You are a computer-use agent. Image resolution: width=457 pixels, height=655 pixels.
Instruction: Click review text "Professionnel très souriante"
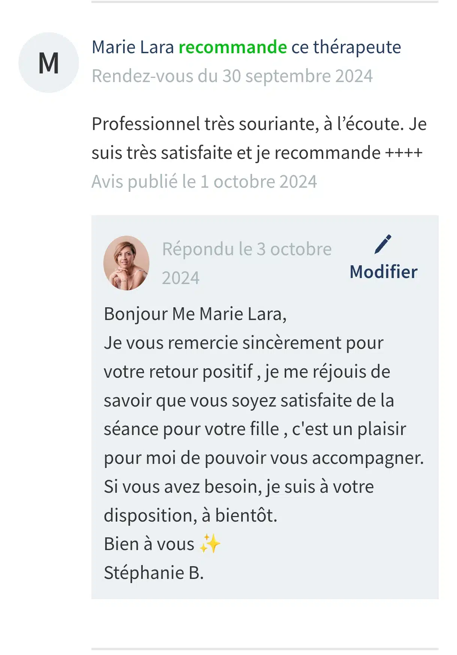point(203,124)
